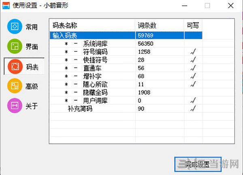Click entry count 90 of 补充简码

[141, 109]
